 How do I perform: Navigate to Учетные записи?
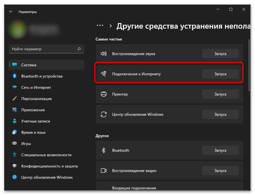tap(47, 121)
